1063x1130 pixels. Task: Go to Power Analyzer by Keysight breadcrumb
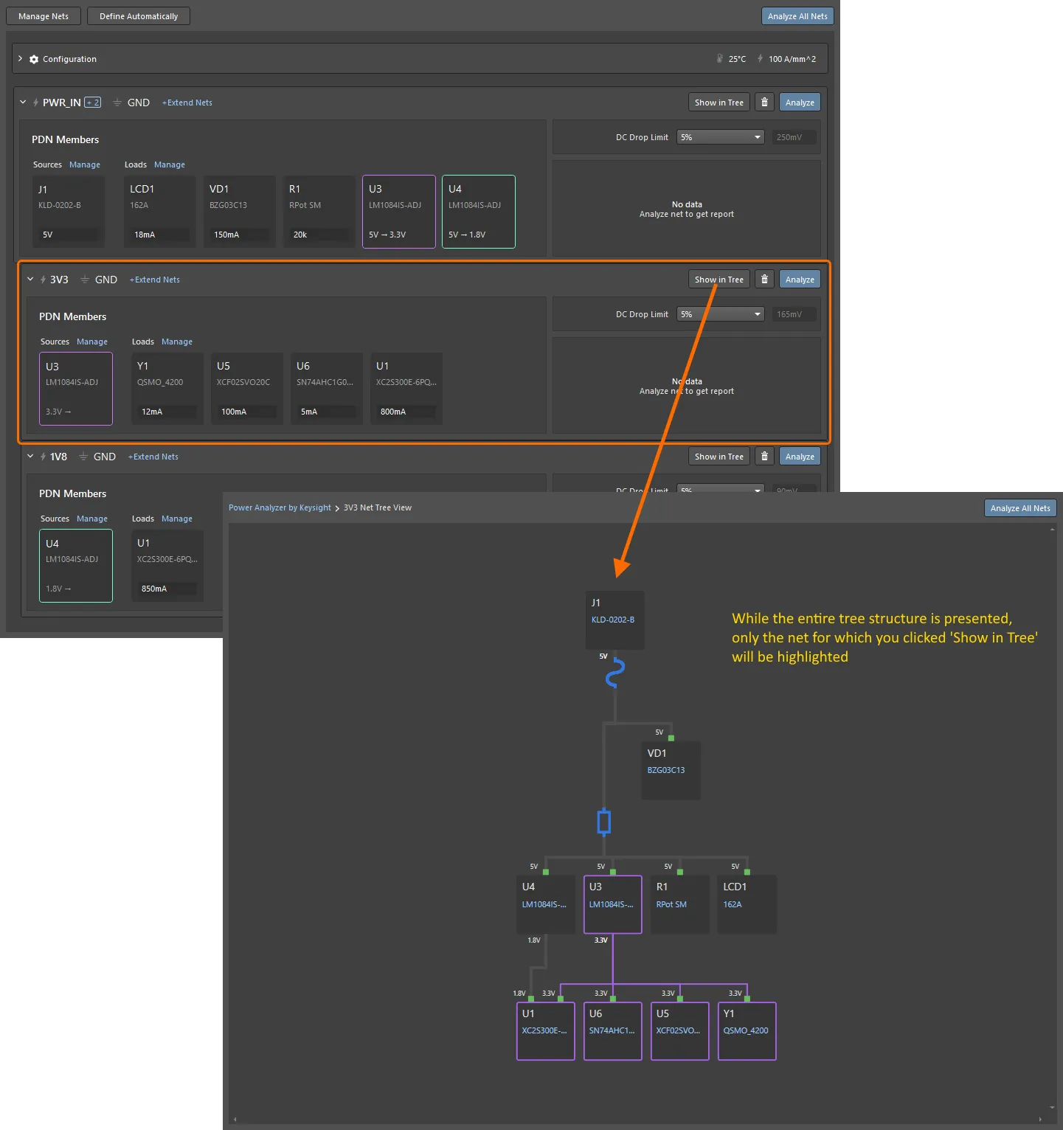(x=280, y=507)
